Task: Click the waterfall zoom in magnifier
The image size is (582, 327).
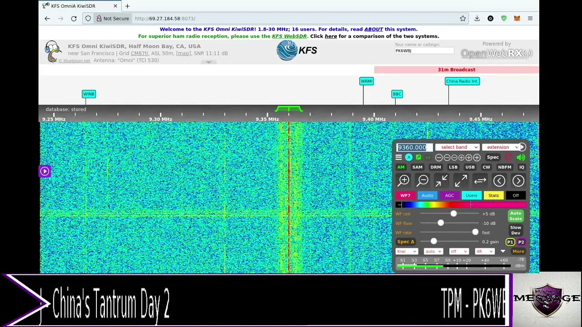Action: click(x=404, y=181)
